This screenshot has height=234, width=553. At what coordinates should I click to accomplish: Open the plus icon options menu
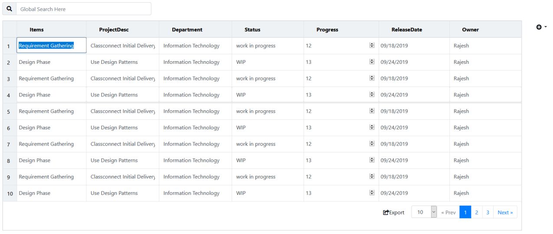pyautogui.click(x=541, y=27)
